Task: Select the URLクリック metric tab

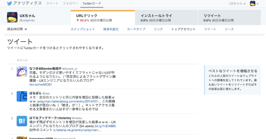Action: (103, 18)
